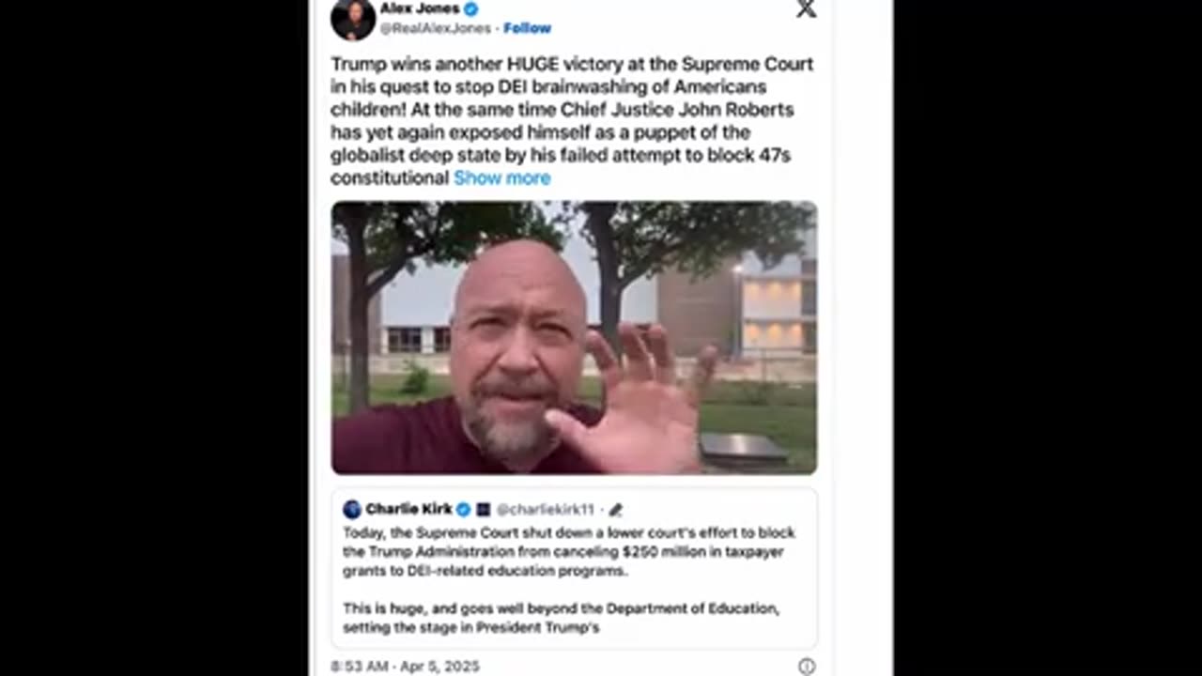Click the square affiliate badge beside Charlie Kirk
1202x676 pixels.
click(483, 510)
